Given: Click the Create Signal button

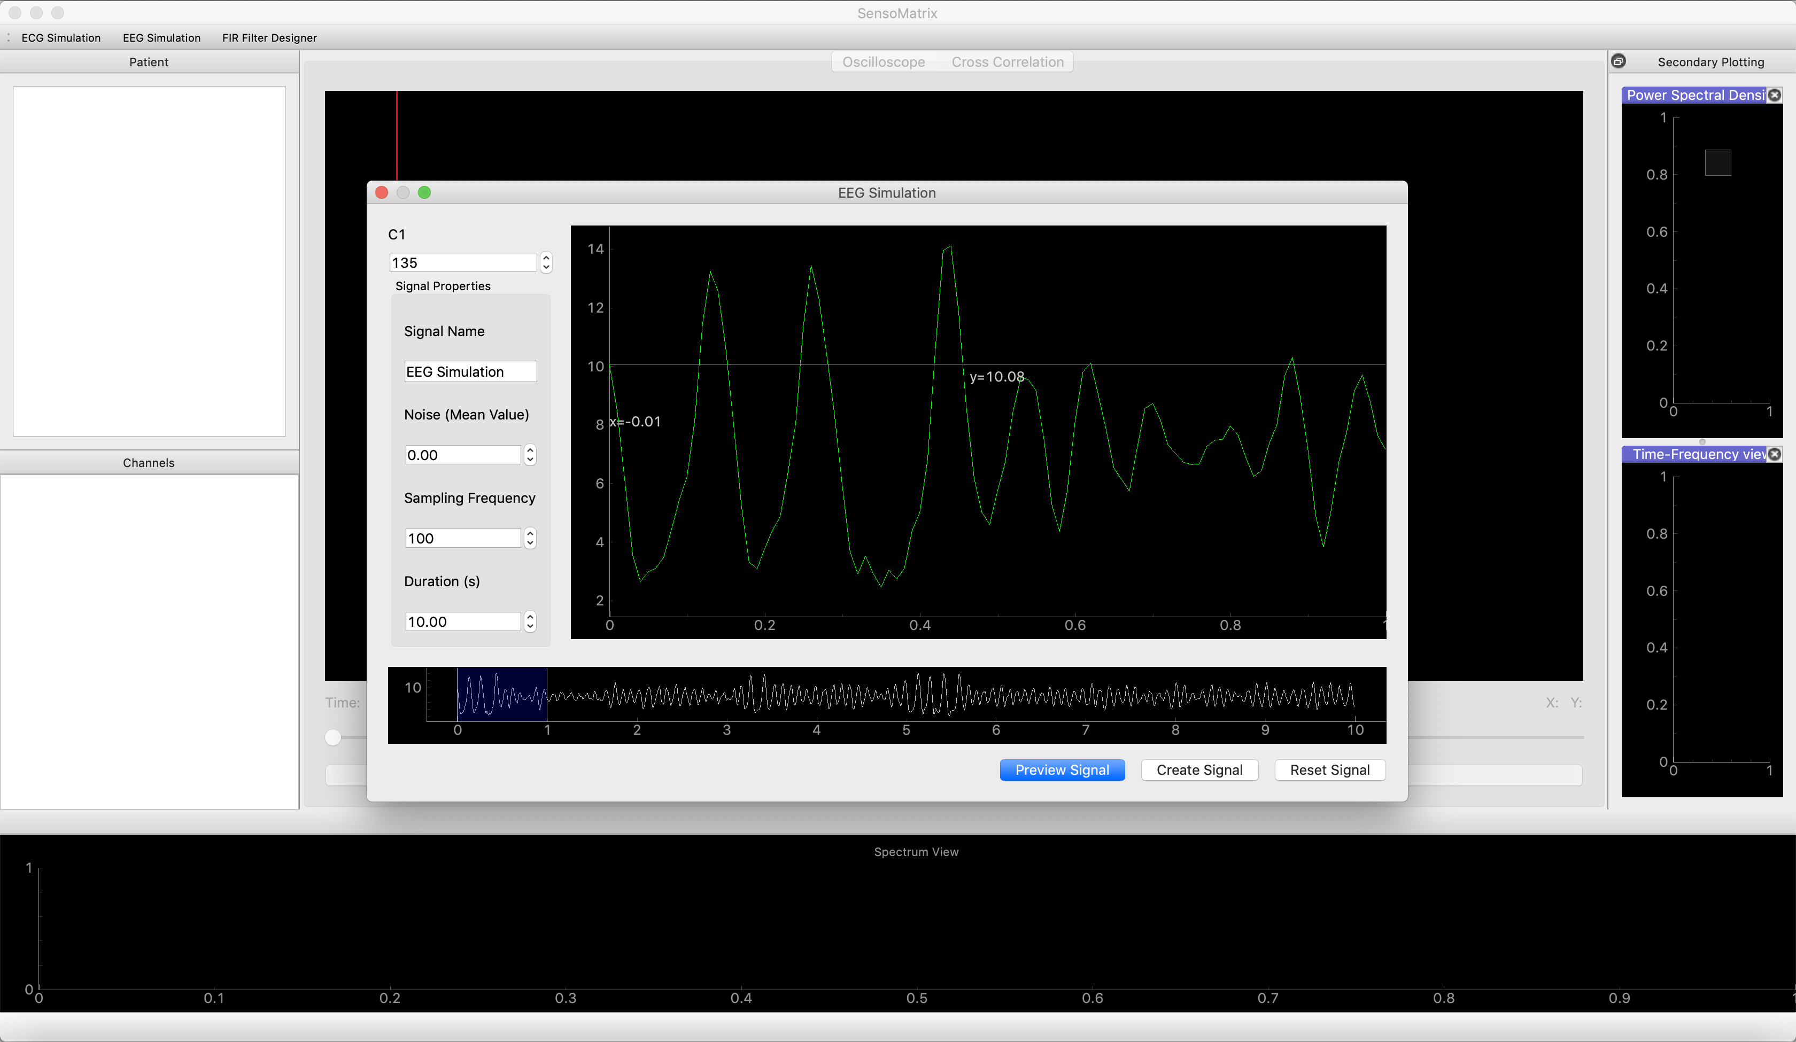Looking at the screenshot, I should (x=1199, y=769).
